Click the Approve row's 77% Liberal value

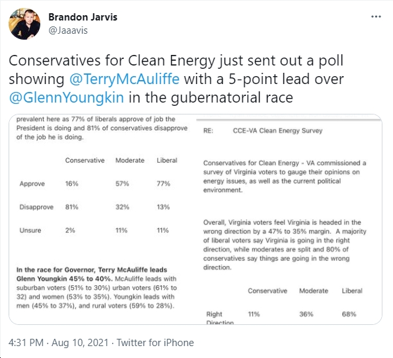pyautogui.click(x=163, y=184)
